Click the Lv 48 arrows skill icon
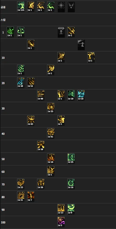The image size is (116, 229). (x=41, y=95)
